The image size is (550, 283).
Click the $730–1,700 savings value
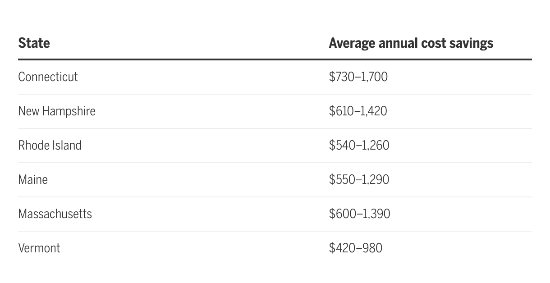click(358, 77)
